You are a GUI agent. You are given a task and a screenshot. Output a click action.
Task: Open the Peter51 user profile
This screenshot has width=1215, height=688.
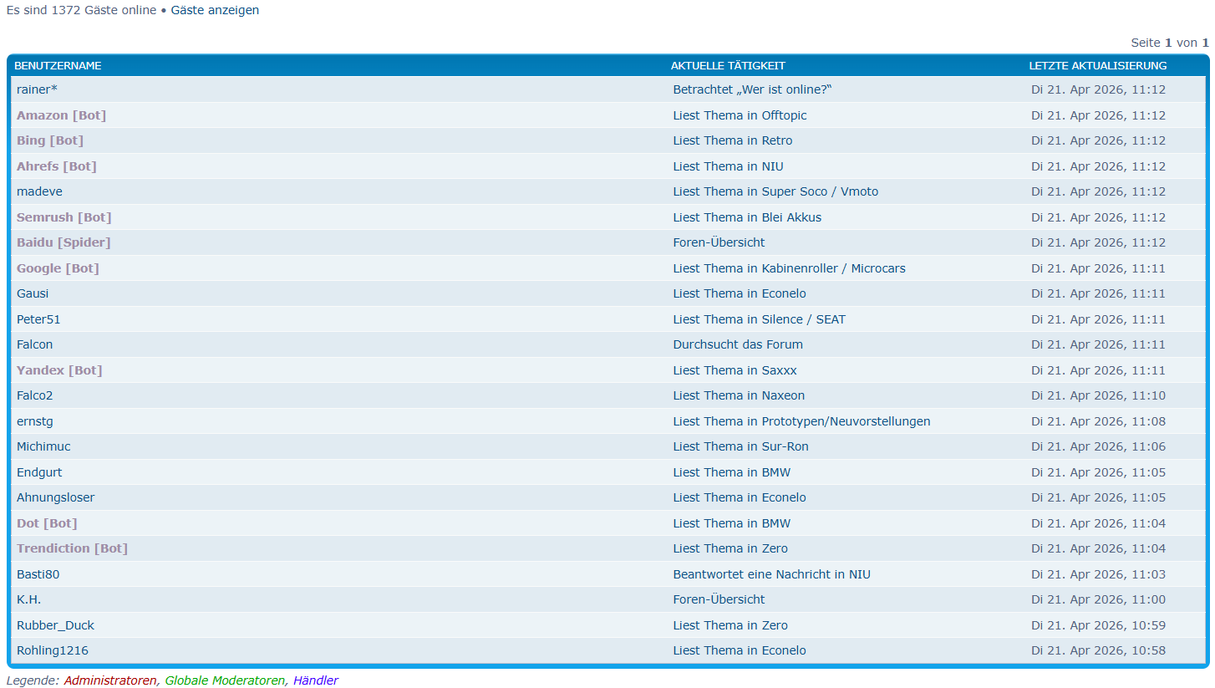click(x=38, y=319)
